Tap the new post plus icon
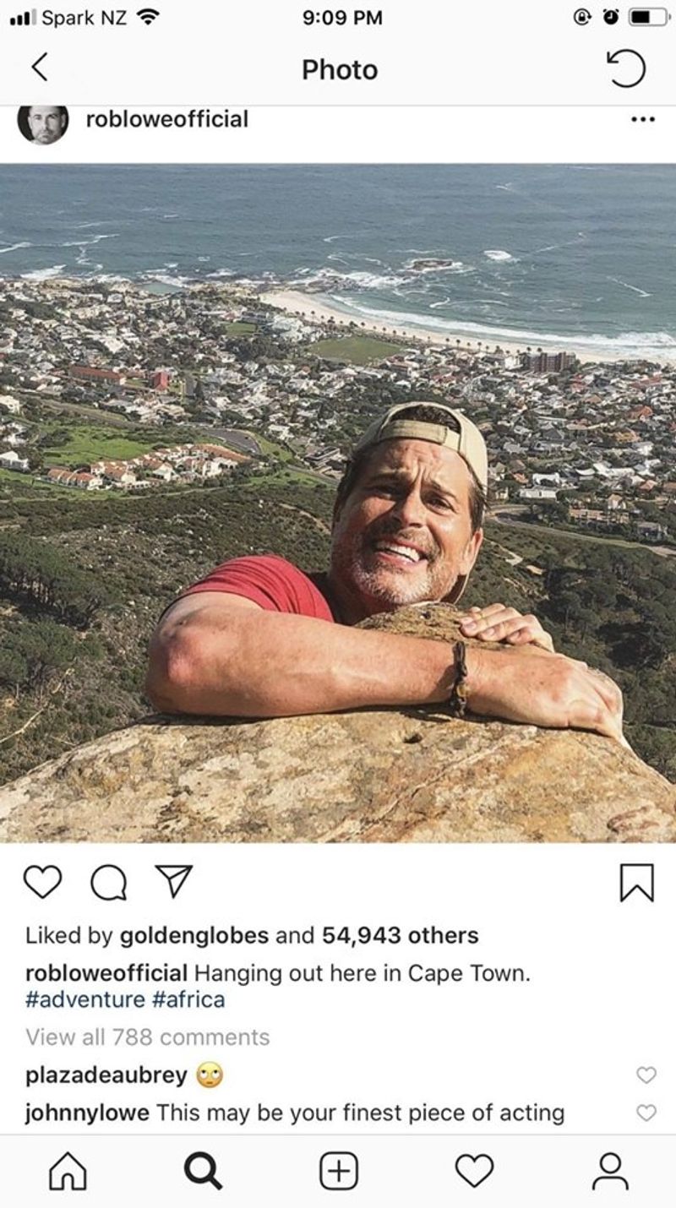The image size is (676, 1208). 338,1172
